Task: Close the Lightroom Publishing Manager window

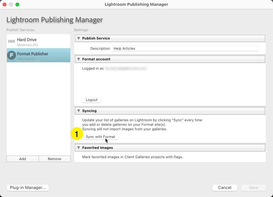Action: [x=4, y=4]
